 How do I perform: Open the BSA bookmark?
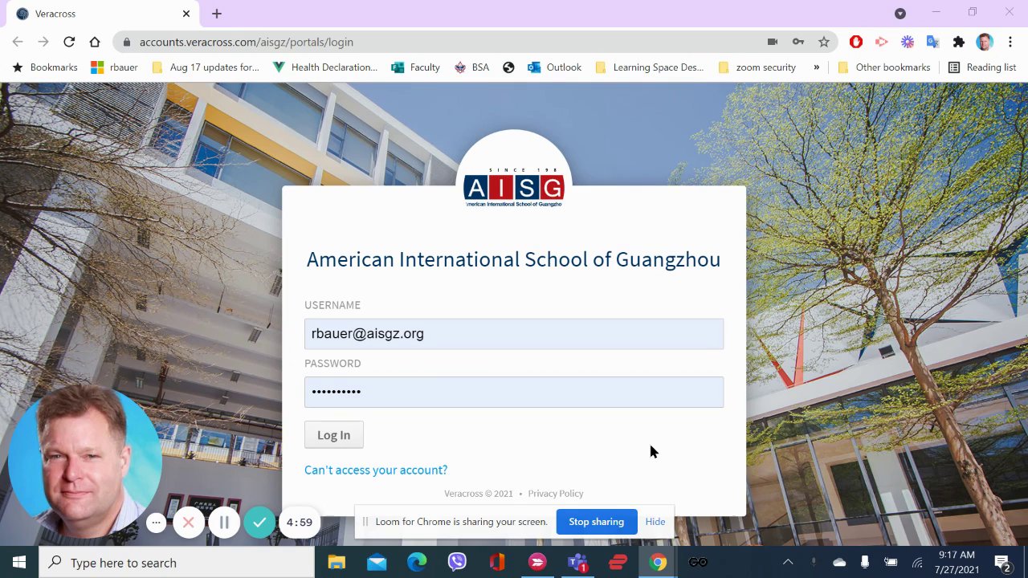click(471, 67)
